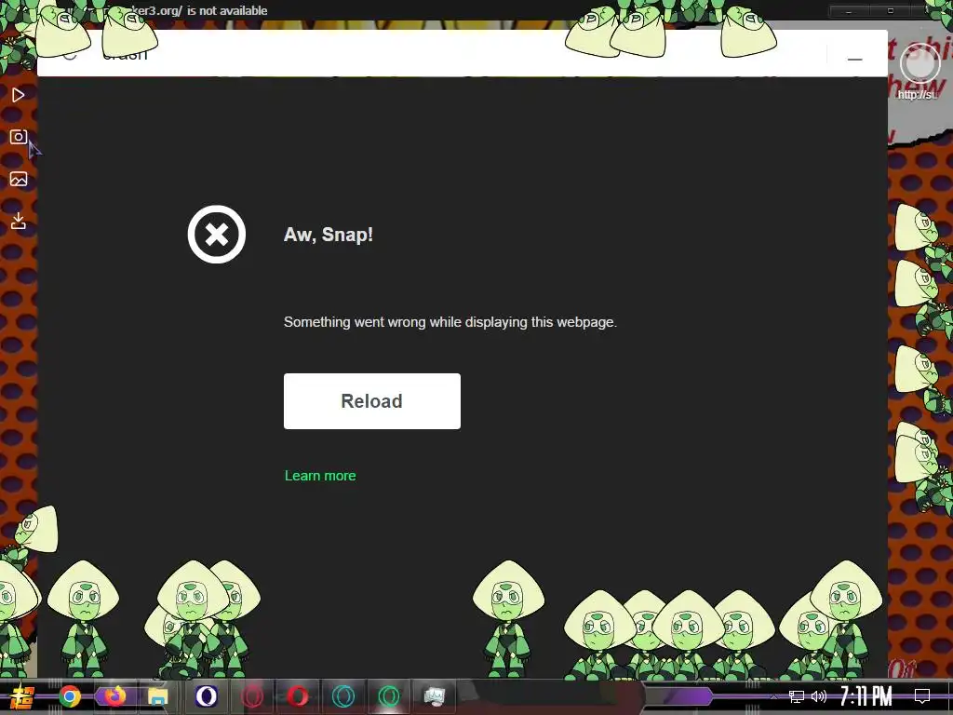Screen dimensions: 953x715
Task: Launch Google Chrome from the taskbar
Action: tap(69, 696)
